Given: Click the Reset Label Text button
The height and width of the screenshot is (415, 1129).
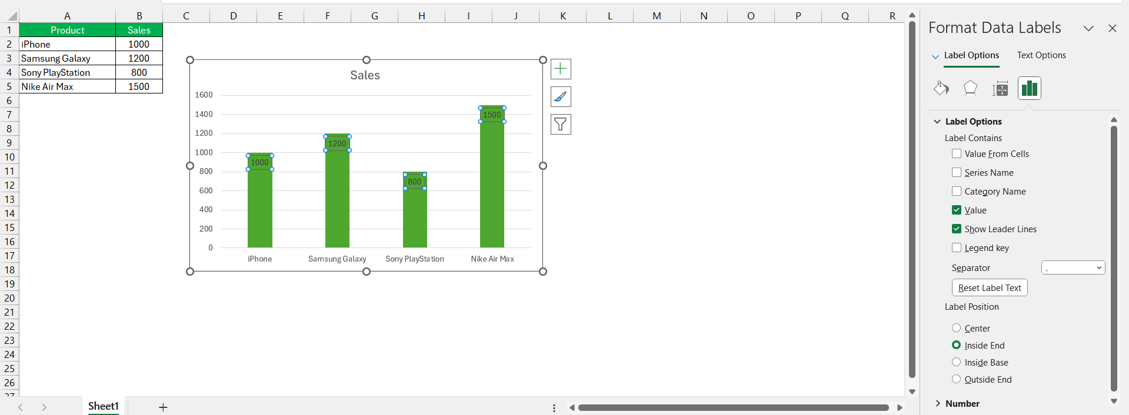Looking at the screenshot, I should [990, 287].
